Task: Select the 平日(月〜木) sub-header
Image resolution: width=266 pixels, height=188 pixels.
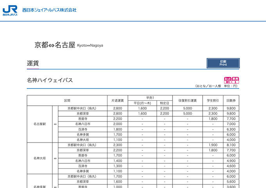Action: click(142, 103)
